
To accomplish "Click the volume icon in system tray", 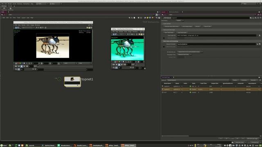I will 250,145.
